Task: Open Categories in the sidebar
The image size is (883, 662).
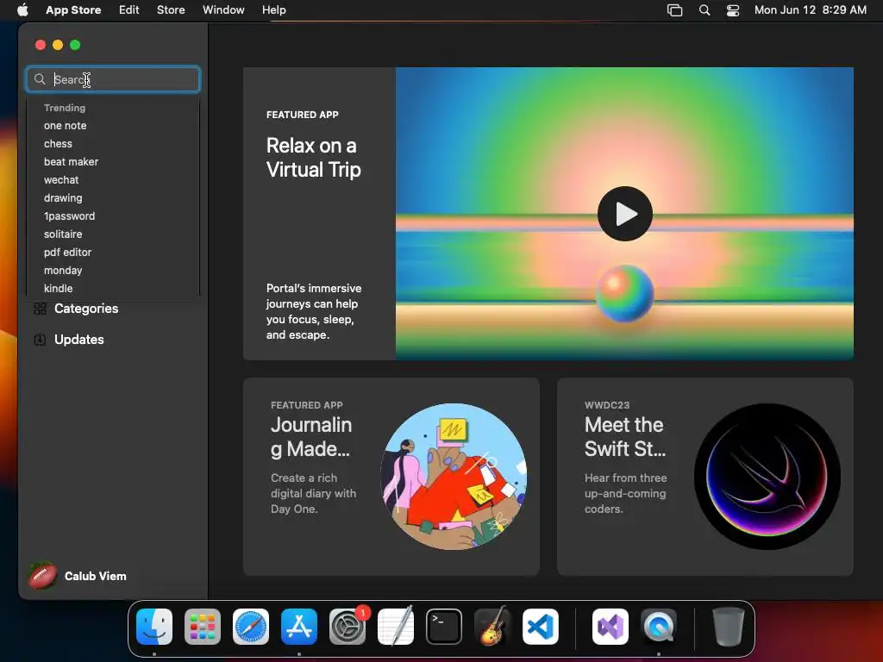Action: tap(86, 309)
